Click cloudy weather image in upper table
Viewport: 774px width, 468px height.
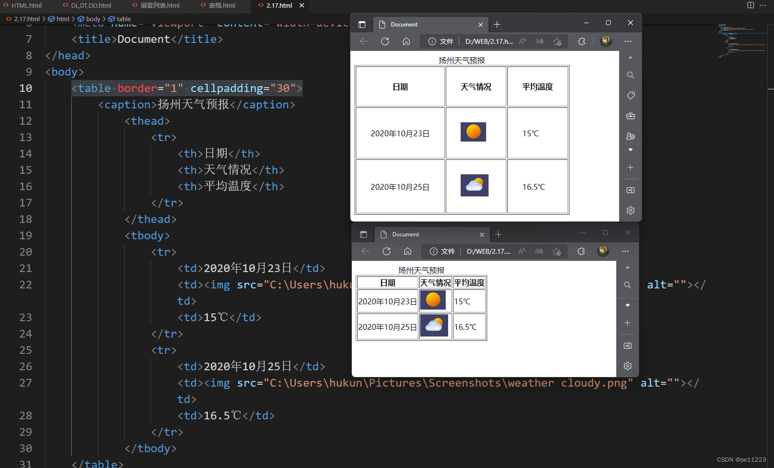pos(475,185)
